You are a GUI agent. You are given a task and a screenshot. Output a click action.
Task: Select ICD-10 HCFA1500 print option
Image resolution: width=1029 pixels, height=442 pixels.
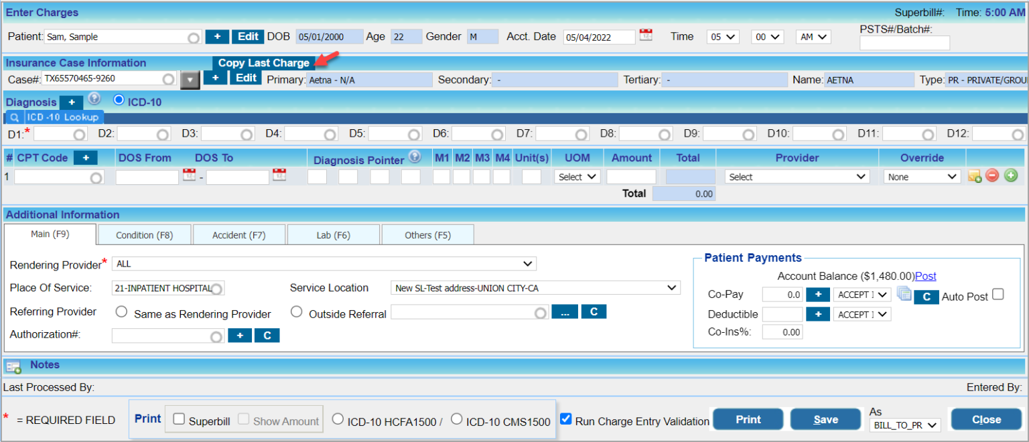[x=338, y=419]
